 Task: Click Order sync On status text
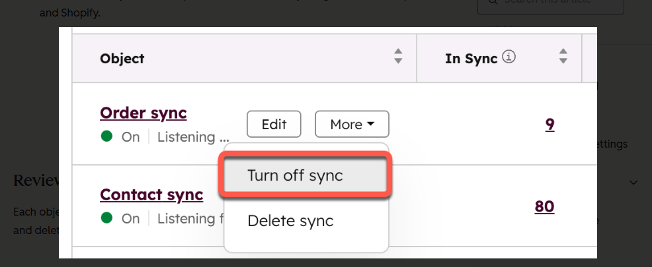tap(130, 137)
